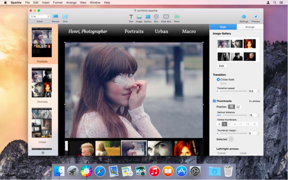Switch to the Style tab

pyautogui.click(x=223, y=27)
